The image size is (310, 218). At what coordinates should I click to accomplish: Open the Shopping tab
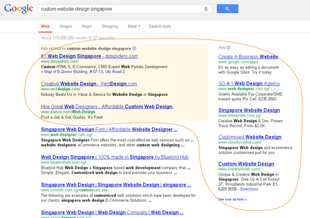110,26
